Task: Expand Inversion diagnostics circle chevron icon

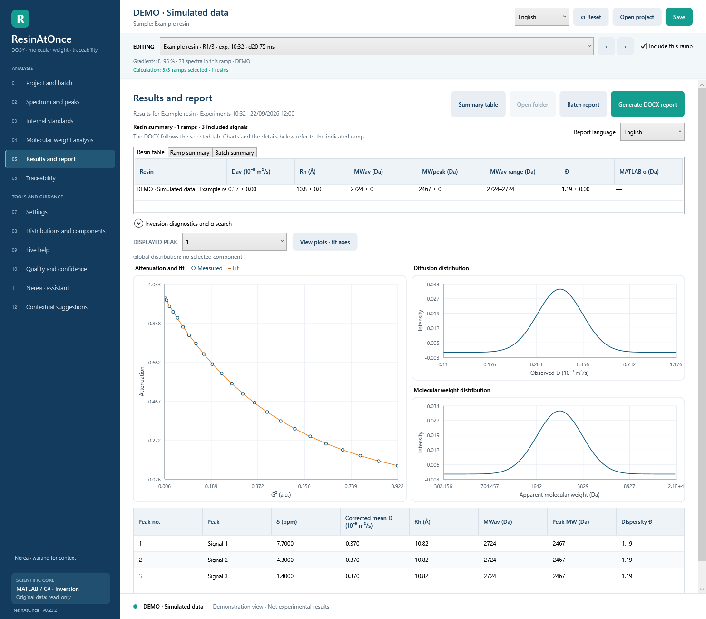Action: pyautogui.click(x=138, y=223)
